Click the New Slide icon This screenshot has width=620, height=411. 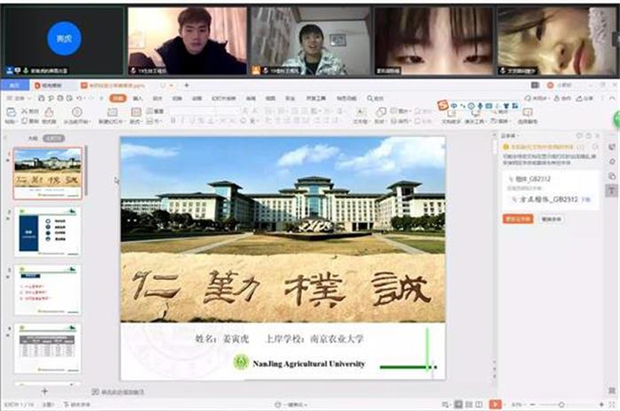tap(112, 112)
